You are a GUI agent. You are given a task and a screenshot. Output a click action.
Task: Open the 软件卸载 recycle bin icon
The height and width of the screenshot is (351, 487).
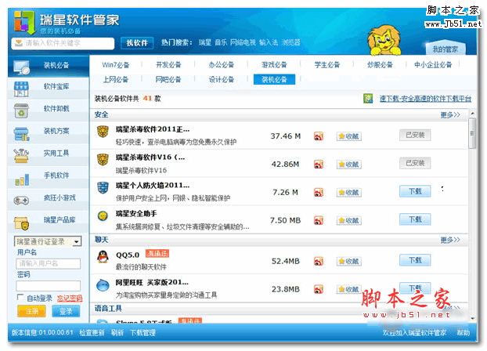click(21, 111)
